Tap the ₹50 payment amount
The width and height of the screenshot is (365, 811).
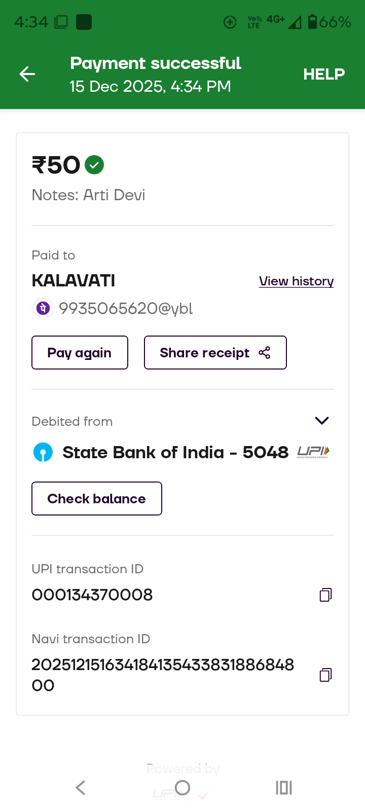pyautogui.click(x=56, y=165)
